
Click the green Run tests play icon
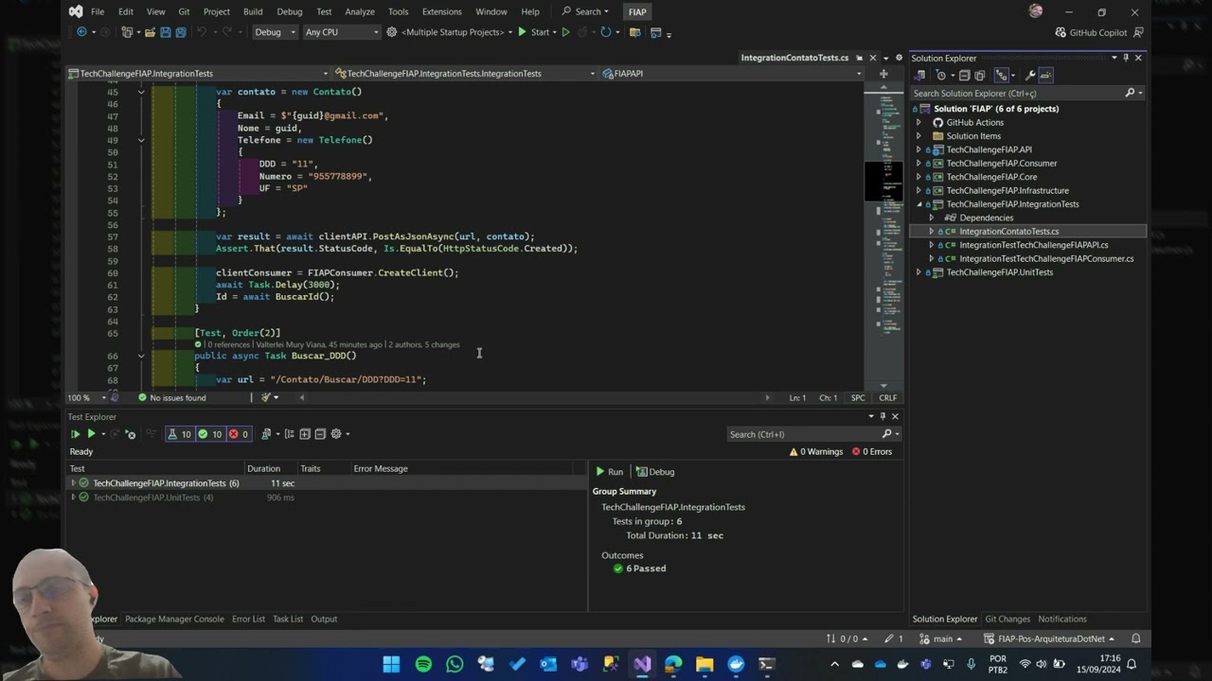pyautogui.click(x=91, y=434)
